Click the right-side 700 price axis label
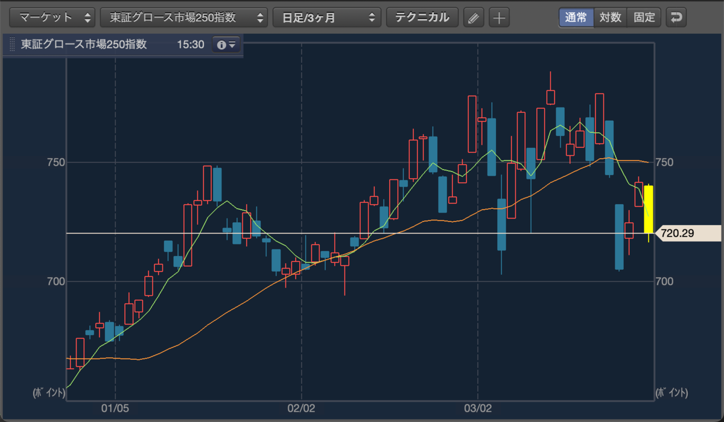This screenshot has width=724, height=422. [666, 281]
